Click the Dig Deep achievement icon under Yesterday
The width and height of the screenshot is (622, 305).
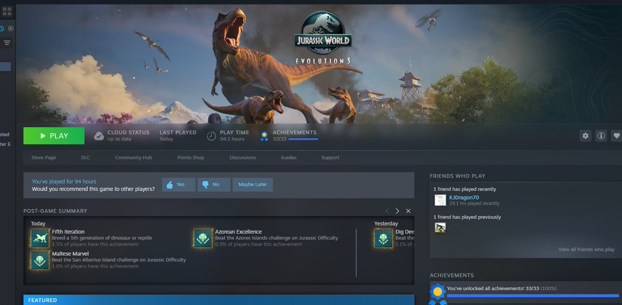384,238
